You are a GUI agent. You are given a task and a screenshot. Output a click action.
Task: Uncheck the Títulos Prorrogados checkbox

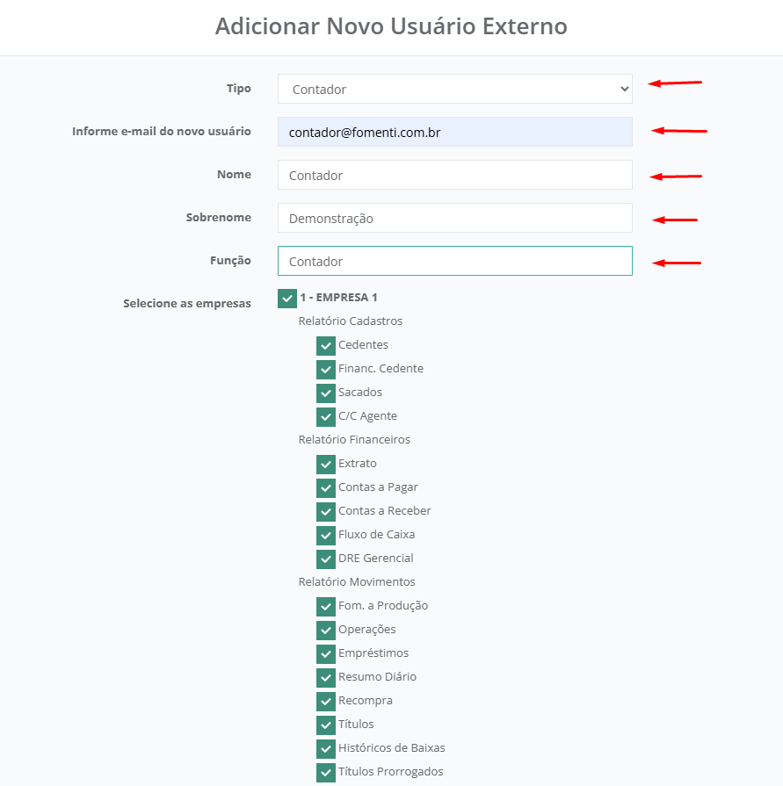[326, 772]
